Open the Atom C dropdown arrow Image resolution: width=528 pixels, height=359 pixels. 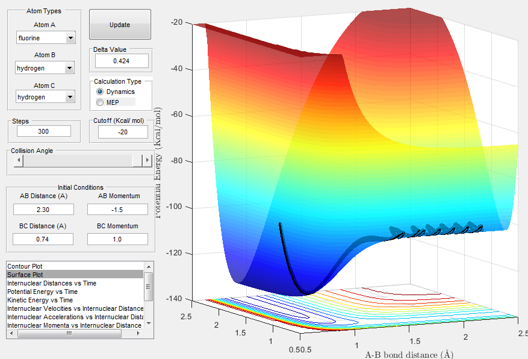(x=70, y=97)
